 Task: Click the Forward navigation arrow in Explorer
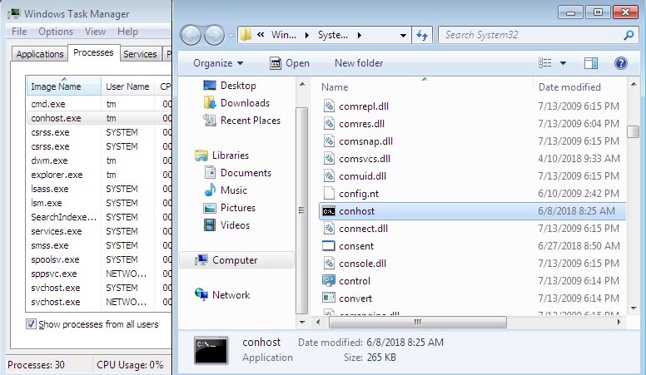(x=214, y=36)
